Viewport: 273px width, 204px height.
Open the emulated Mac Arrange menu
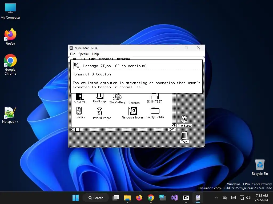click(106, 59)
